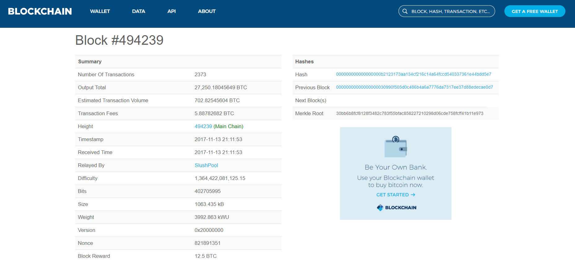The height and width of the screenshot is (264, 575).
Task: Click the Merkle Root label
Action: coord(309,113)
